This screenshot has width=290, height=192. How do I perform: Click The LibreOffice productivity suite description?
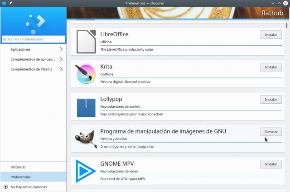click(x=126, y=49)
